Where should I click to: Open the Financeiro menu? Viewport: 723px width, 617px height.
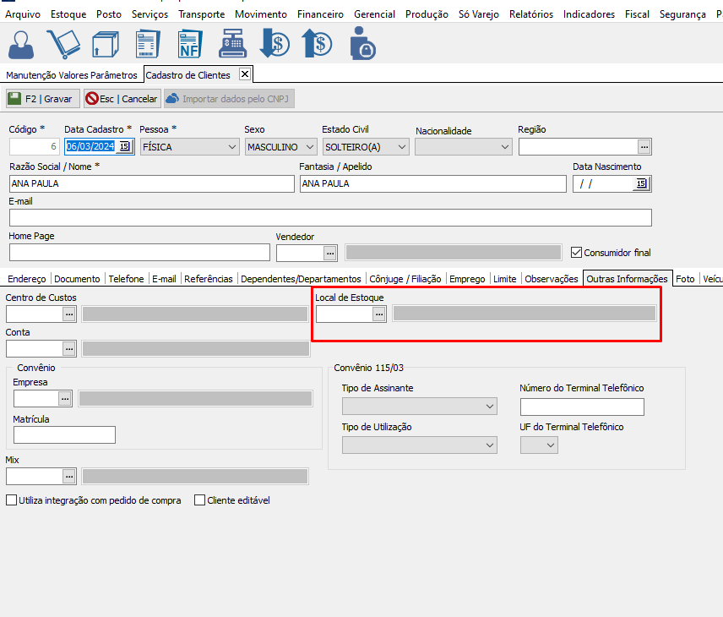[x=320, y=14]
